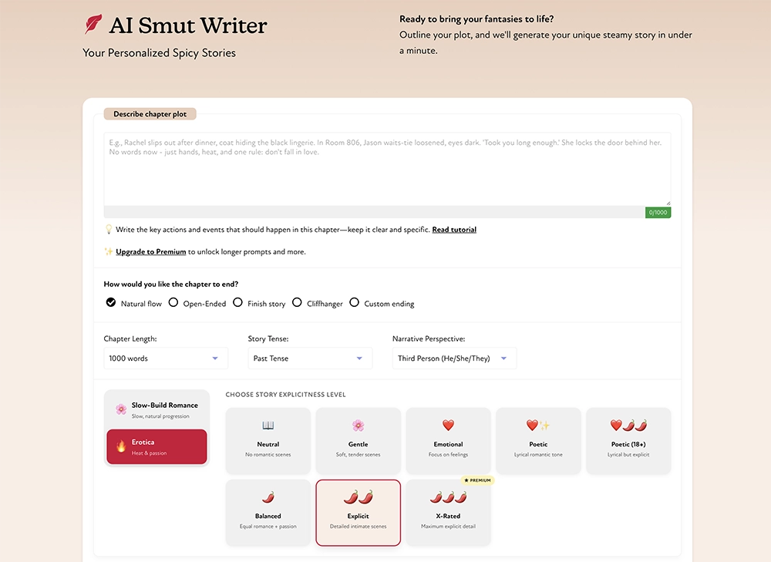Choose the Custom ending radio button

(x=355, y=303)
